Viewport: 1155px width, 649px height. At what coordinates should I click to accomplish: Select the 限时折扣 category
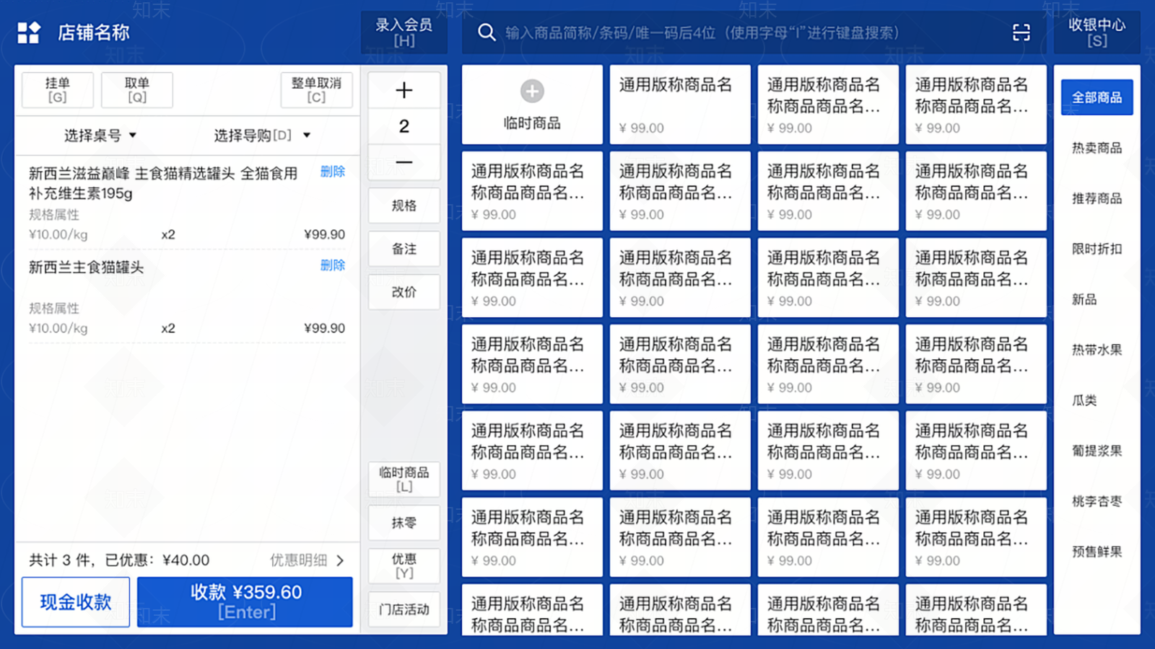[x=1097, y=249]
